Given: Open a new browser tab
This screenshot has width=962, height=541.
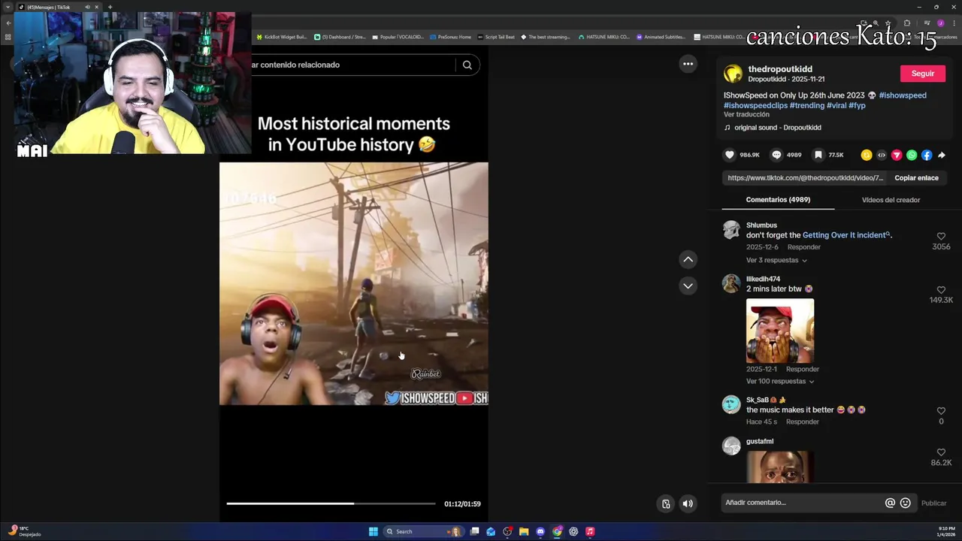Looking at the screenshot, I should (x=110, y=7).
